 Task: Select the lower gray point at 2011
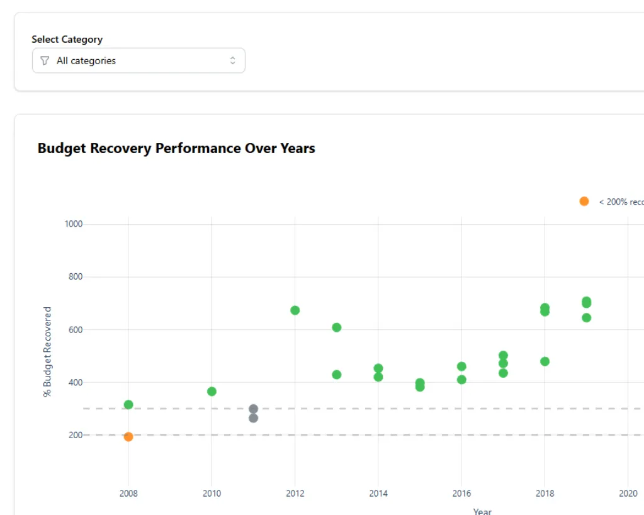coord(253,419)
